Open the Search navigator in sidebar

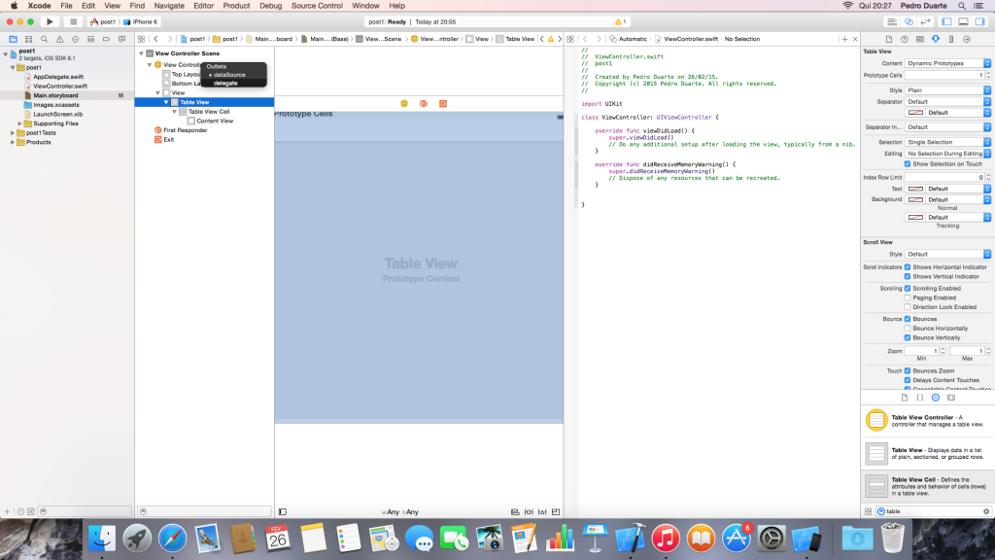44,39
